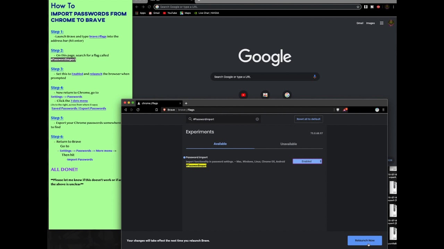Screen dimensions: 444x249
Task: Open the YouTube shortcut tile
Action: pos(243,95)
